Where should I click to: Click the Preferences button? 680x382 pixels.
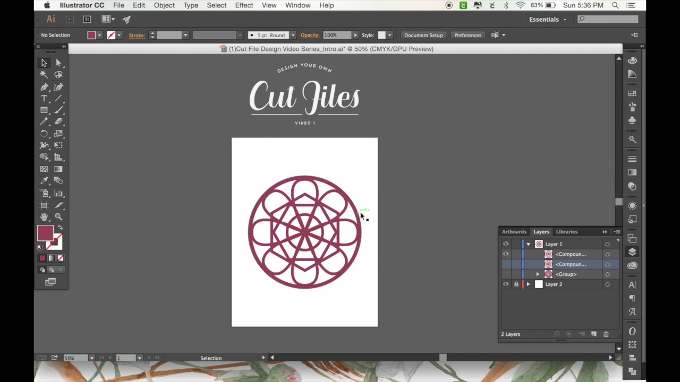click(467, 35)
